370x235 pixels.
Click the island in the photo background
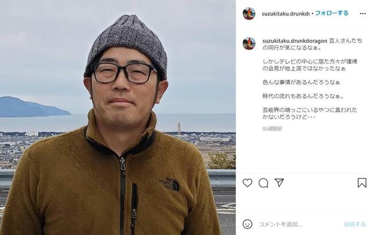coord(33,107)
